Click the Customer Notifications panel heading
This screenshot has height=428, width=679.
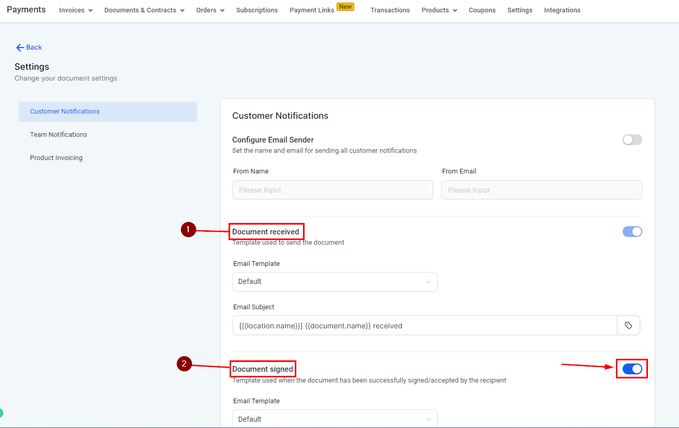pyautogui.click(x=280, y=116)
